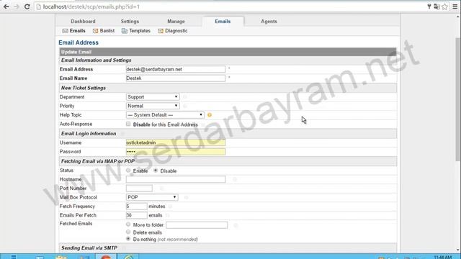461x259 pixels.
Task: Click the 'New Ticket Settings' section title
Action: click(x=84, y=88)
